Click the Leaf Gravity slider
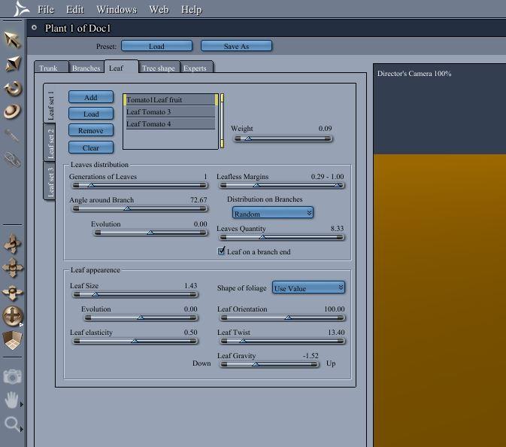 click(269, 364)
